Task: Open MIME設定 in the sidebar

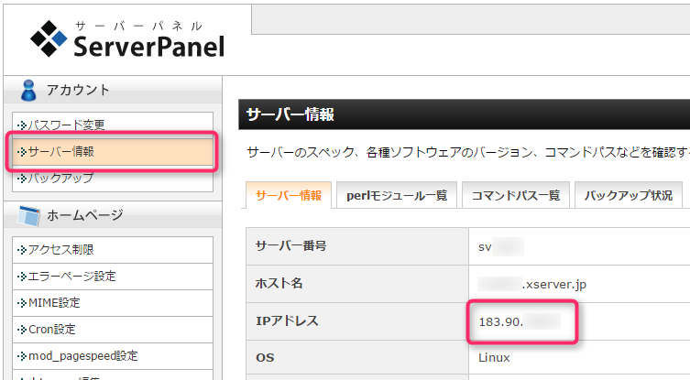Action: 113,303
